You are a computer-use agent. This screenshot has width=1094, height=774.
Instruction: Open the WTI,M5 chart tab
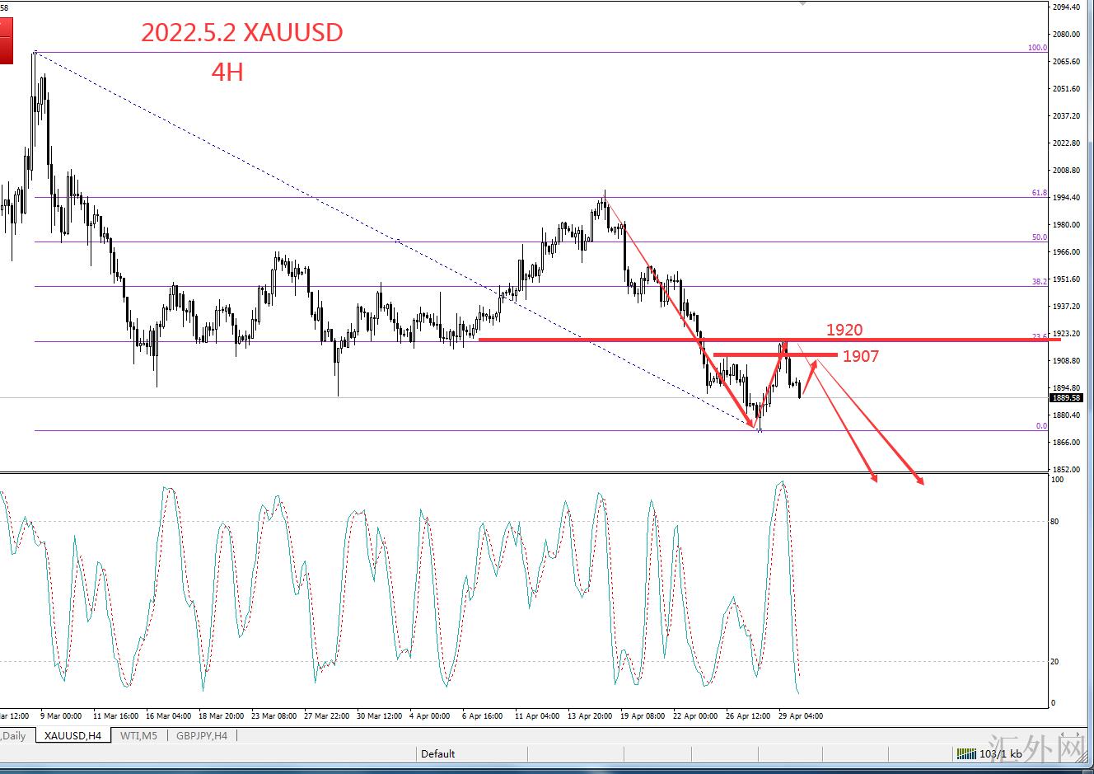click(138, 735)
